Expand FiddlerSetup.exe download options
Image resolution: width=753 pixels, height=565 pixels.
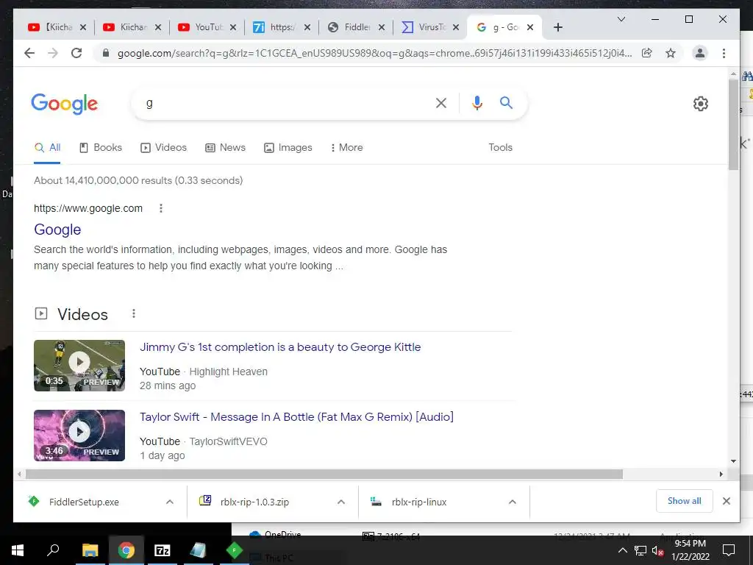tap(170, 502)
